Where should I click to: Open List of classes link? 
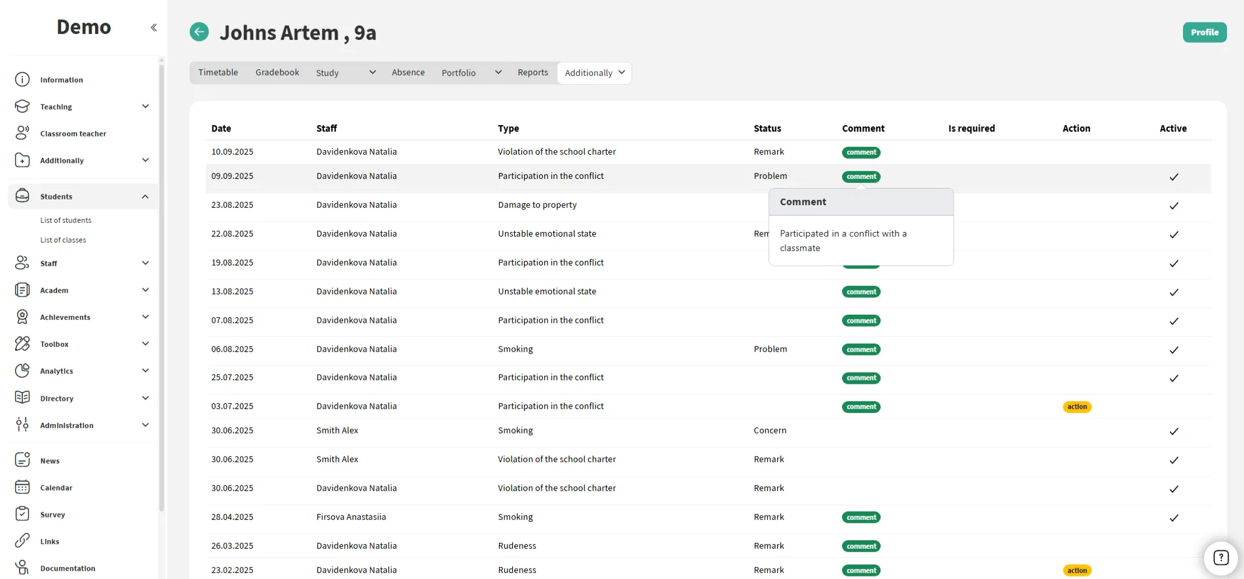[x=63, y=240]
